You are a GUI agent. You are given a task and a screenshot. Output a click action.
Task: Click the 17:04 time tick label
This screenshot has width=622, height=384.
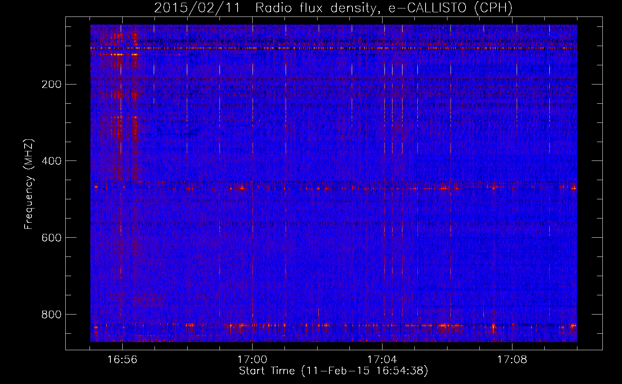click(382, 360)
